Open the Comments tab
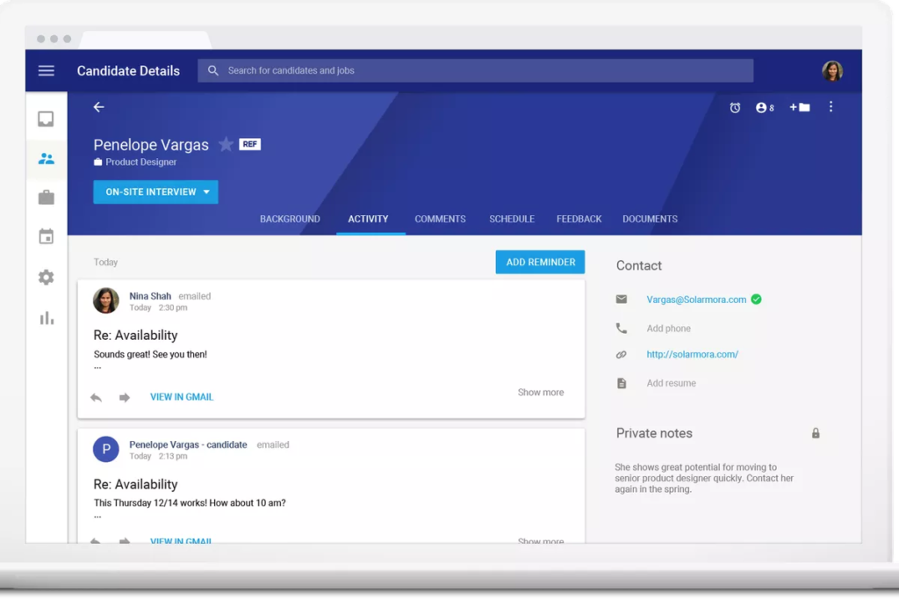This screenshot has width=899, height=600. tap(441, 219)
